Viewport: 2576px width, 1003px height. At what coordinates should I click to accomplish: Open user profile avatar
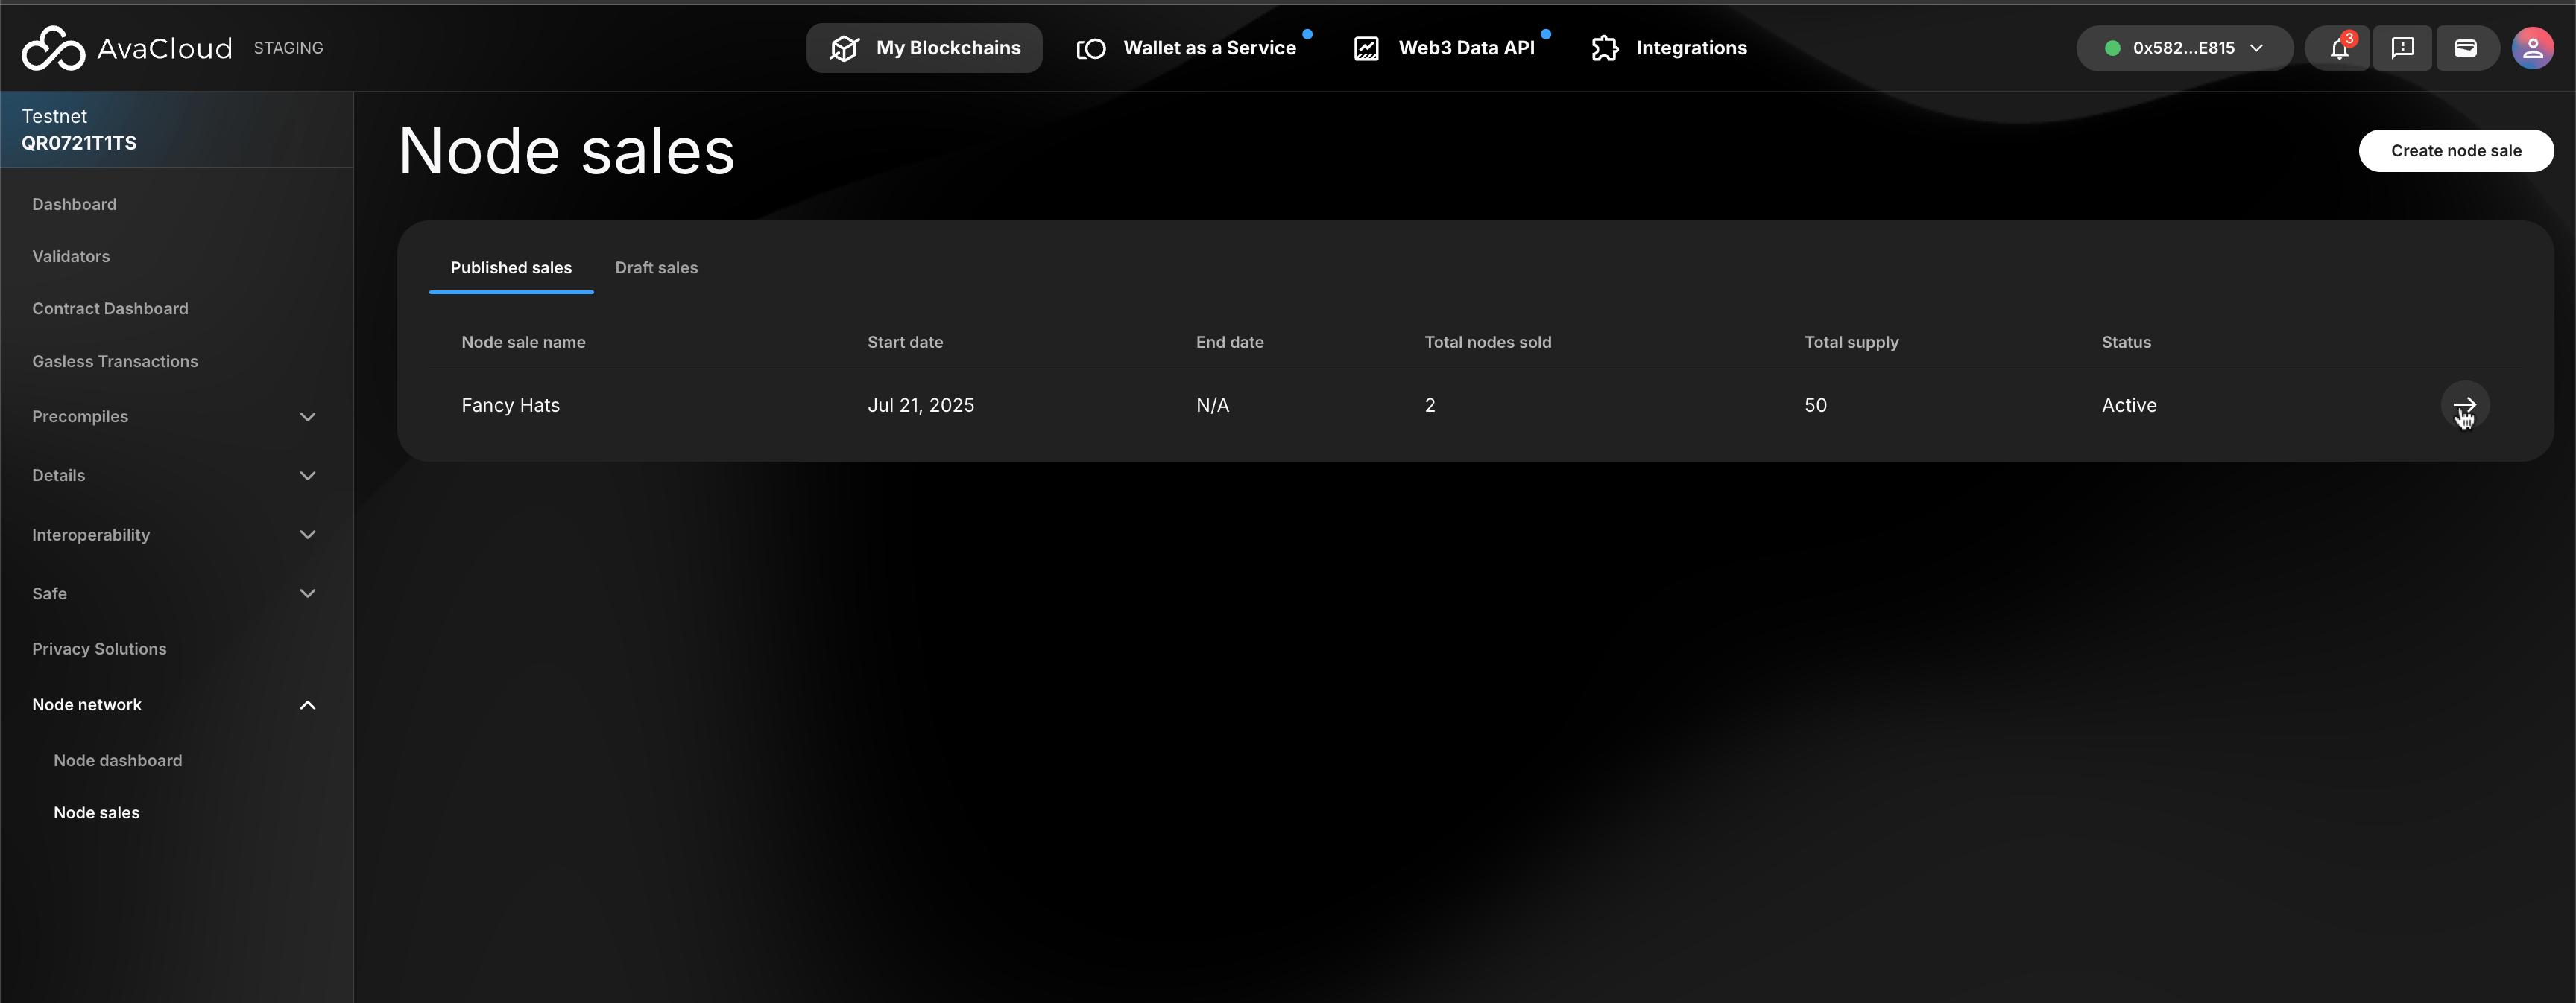coord(2532,48)
